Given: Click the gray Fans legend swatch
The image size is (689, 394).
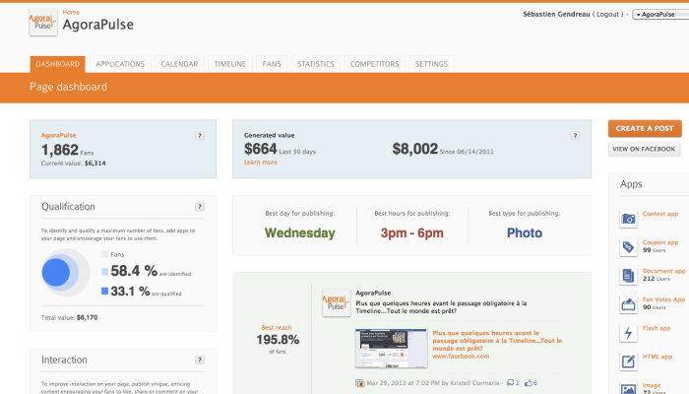Looking at the screenshot, I should tap(104, 254).
